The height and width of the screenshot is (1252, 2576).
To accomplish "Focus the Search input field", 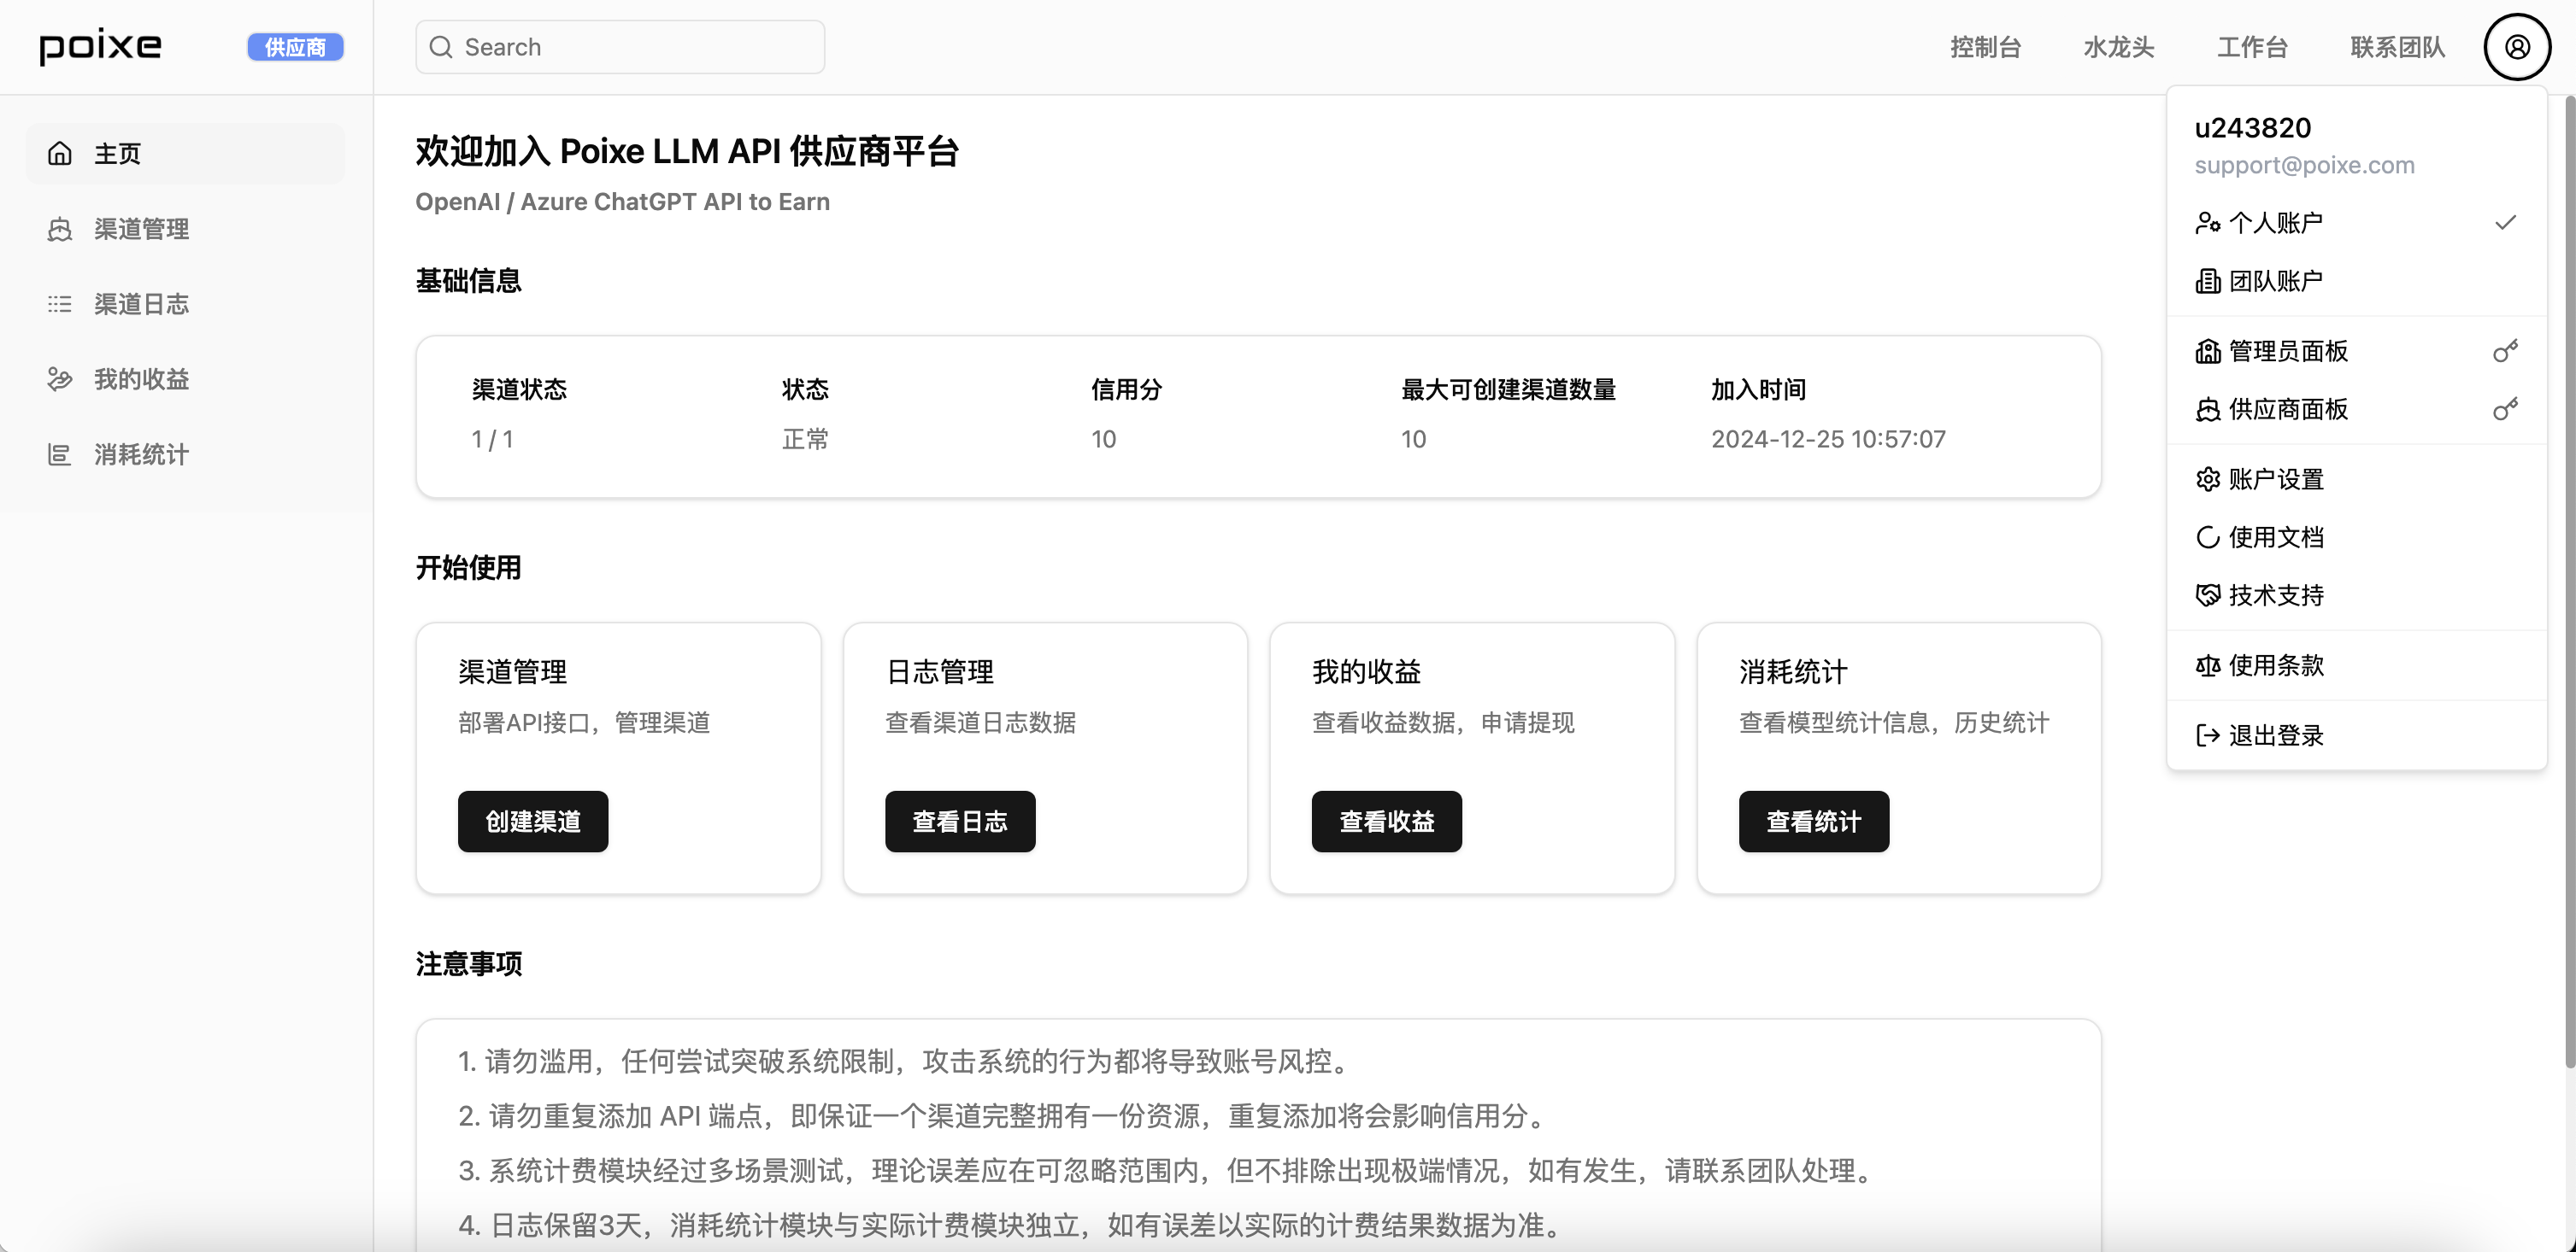I will click(x=640, y=47).
